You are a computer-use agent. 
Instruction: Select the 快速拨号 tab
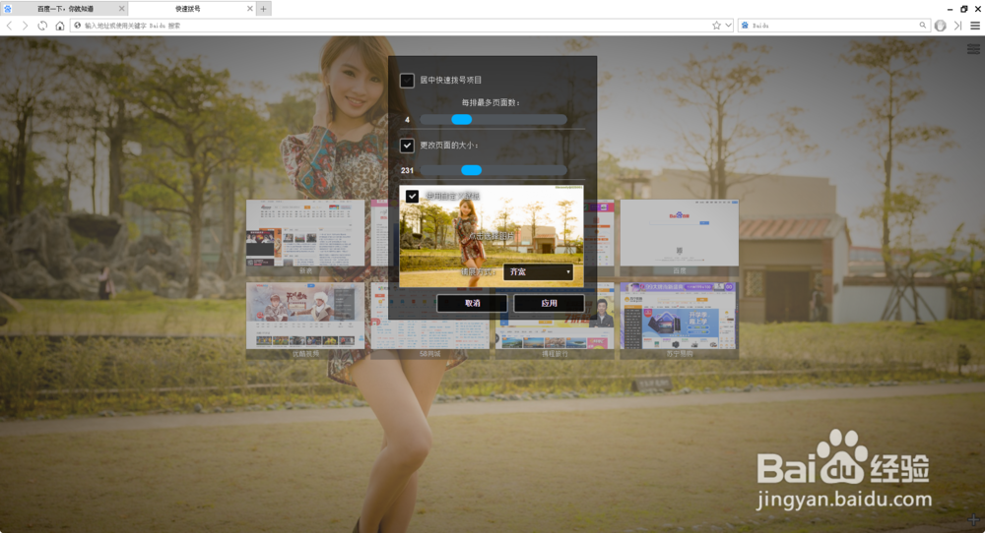pyautogui.click(x=187, y=9)
